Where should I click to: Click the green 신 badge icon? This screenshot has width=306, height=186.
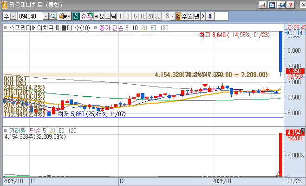tap(76, 16)
